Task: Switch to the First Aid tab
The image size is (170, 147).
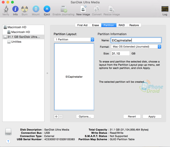Action: click(x=82, y=25)
